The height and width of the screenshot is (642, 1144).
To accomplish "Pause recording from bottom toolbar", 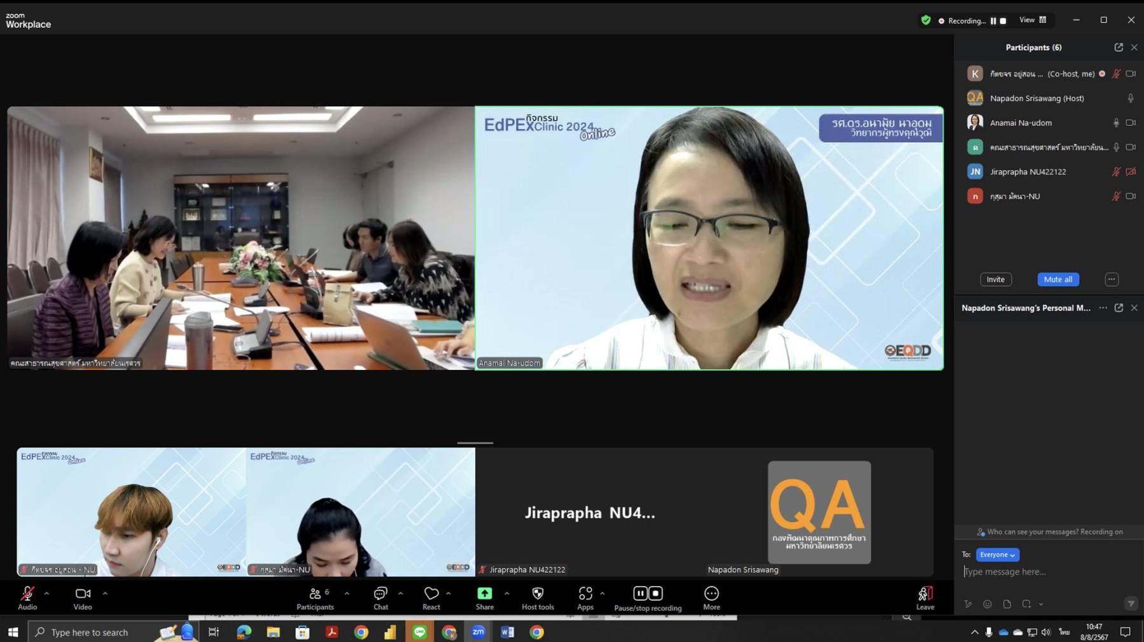I will [640, 593].
